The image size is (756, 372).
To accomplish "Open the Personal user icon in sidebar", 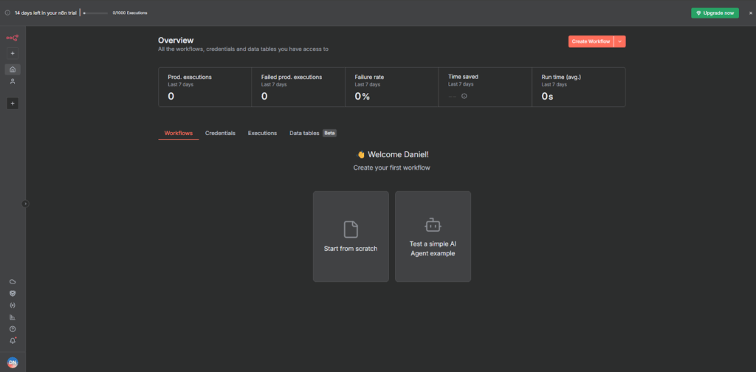I will pos(13,82).
